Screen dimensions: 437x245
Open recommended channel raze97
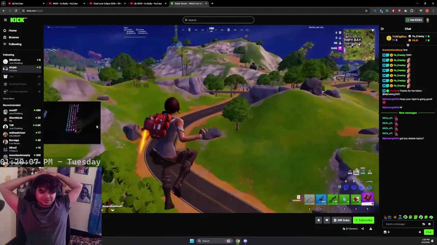click(22, 112)
